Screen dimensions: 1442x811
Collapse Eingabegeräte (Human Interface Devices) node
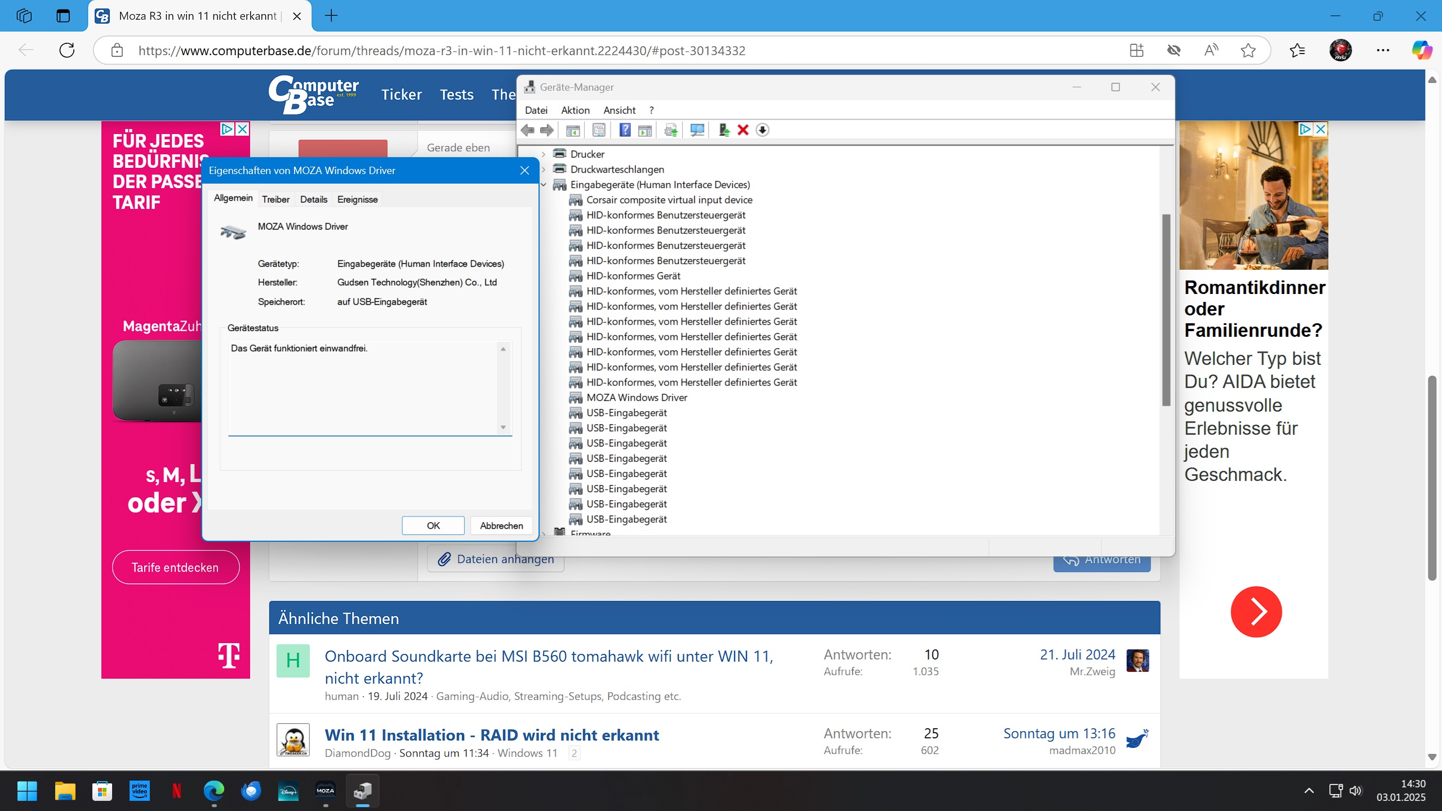(544, 185)
